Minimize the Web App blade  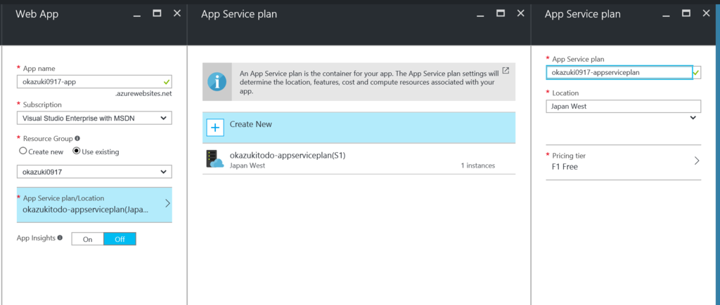point(137,16)
